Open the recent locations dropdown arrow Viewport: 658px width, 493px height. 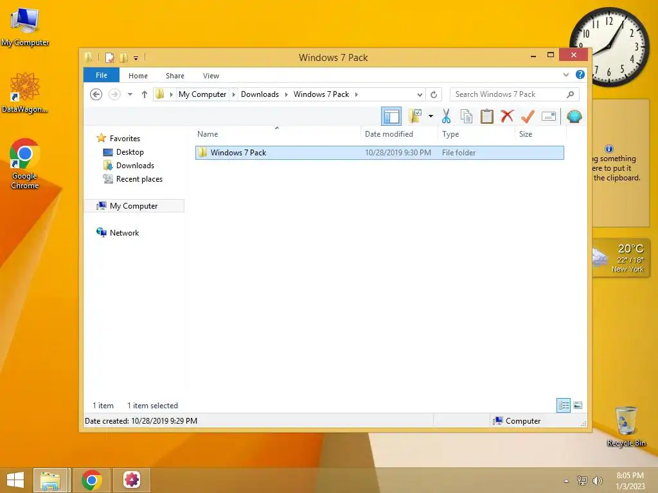pos(130,94)
